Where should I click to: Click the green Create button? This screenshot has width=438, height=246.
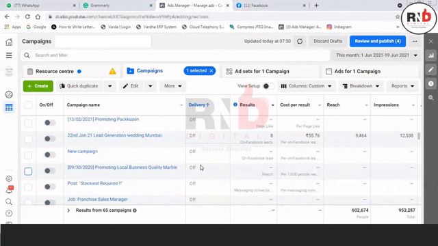pos(38,86)
